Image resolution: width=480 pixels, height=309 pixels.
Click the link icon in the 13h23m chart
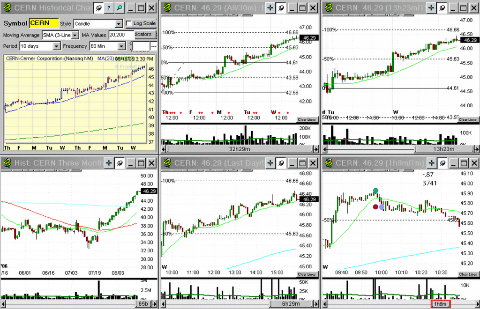tap(442, 8)
